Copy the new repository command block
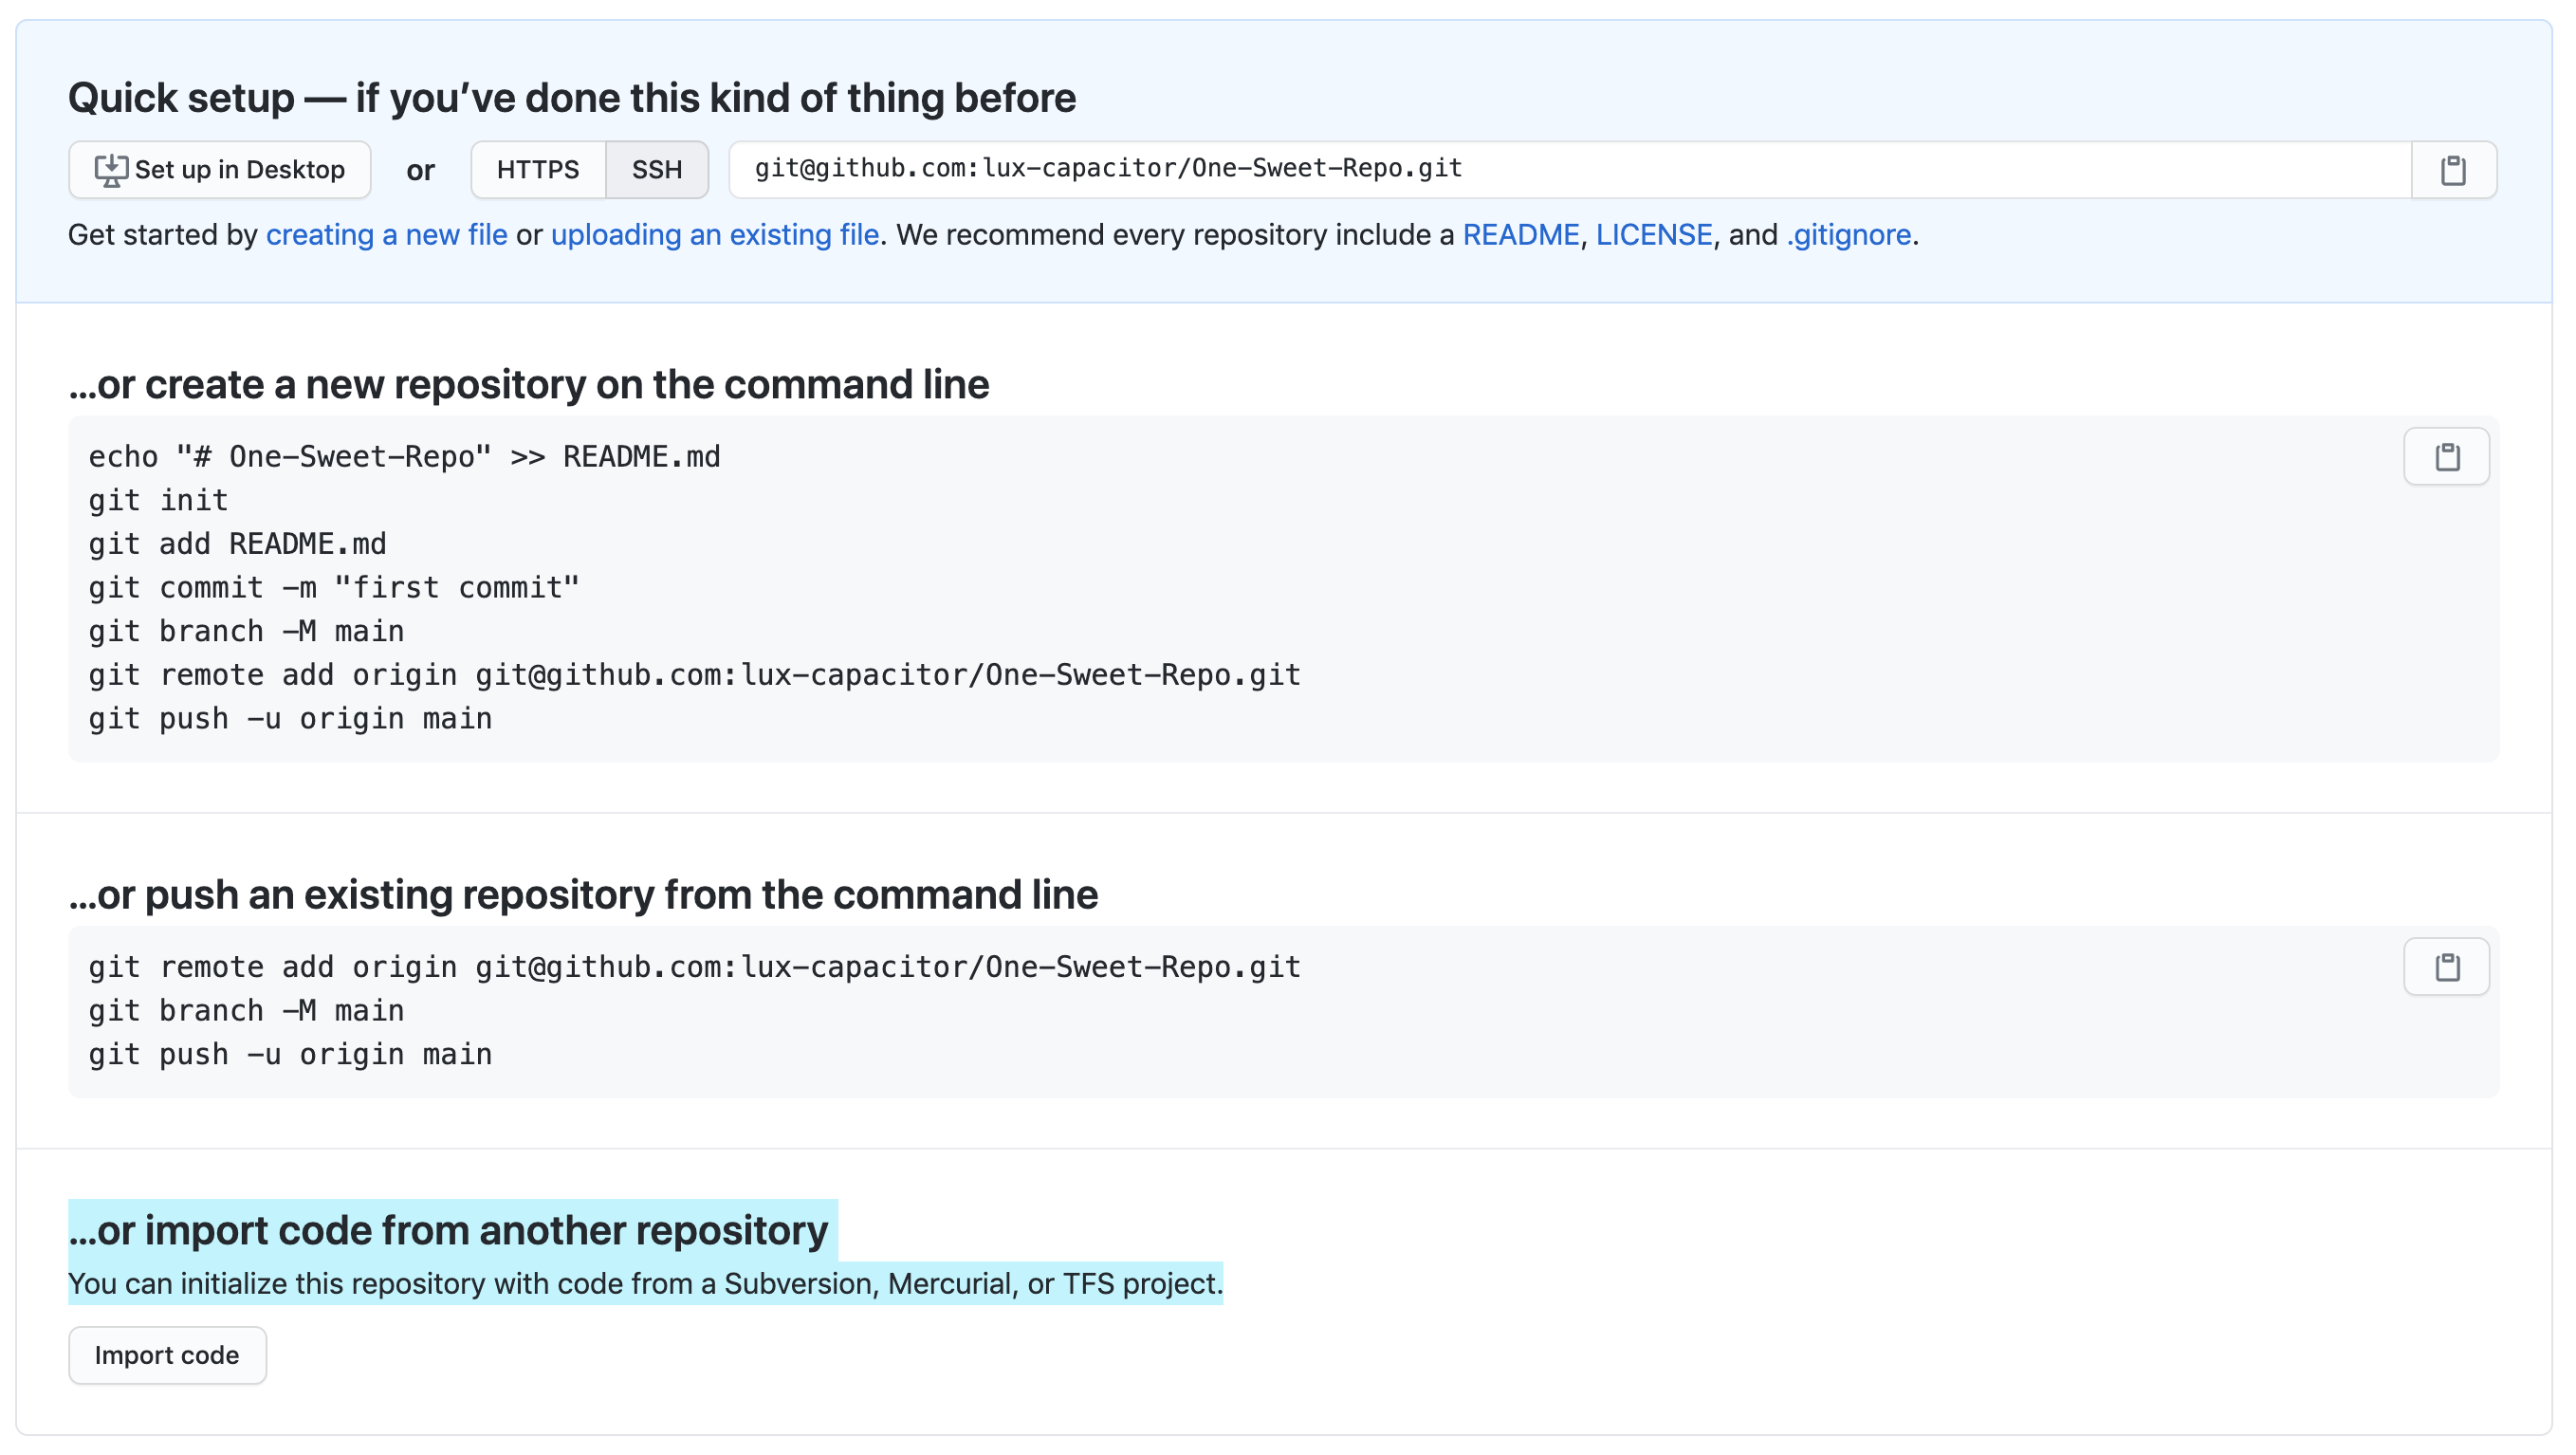2576x1455 pixels. coord(2446,457)
